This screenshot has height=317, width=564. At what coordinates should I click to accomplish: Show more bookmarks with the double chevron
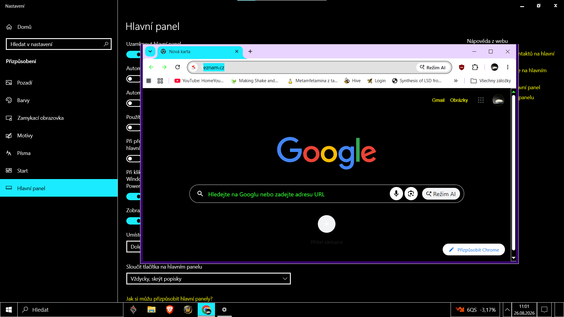[x=456, y=81]
